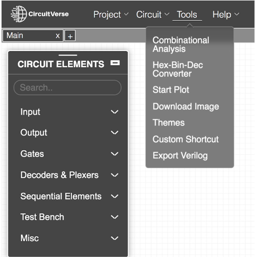Expand the Output elements section
255x257 pixels.
[x=114, y=133]
